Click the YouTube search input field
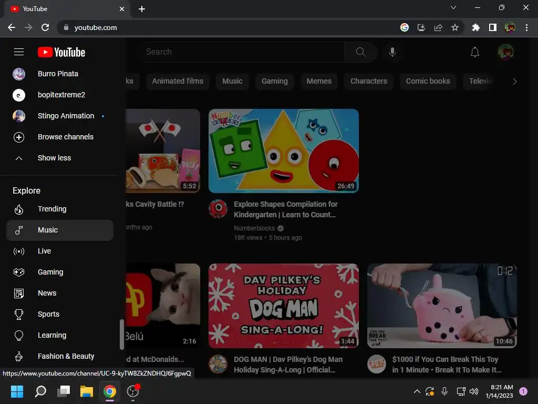 click(x=241, y=52)
